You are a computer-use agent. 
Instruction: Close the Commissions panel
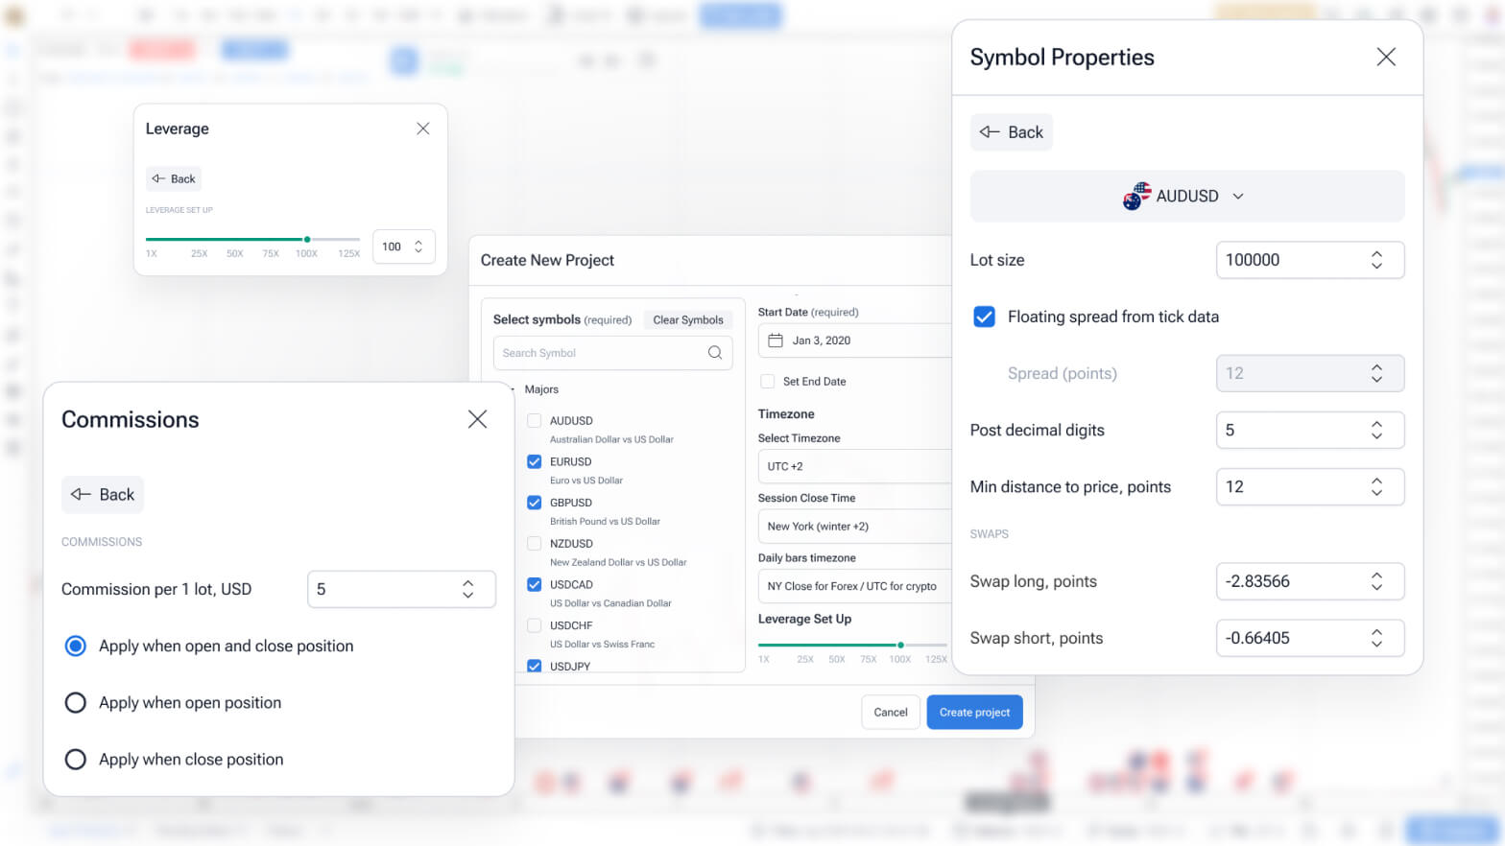477,419
